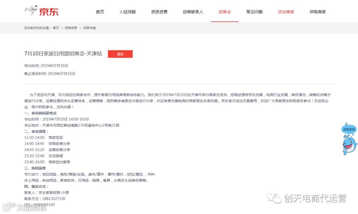Open the 资质资费 navigation item
Image resolution: width=358 pixels, height=214 pixels.
[x=159, y=12]
